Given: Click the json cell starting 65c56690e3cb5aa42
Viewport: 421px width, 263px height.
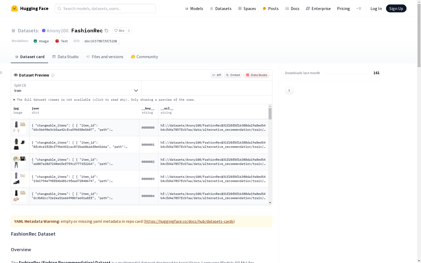Looking at the screenshot, I should pyautogui.click(x=84, y=128).
